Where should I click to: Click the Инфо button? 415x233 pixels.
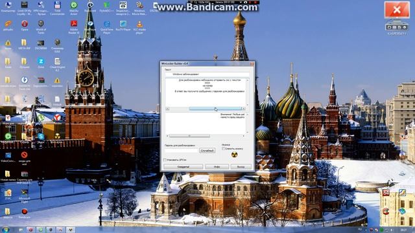[217, 167]
